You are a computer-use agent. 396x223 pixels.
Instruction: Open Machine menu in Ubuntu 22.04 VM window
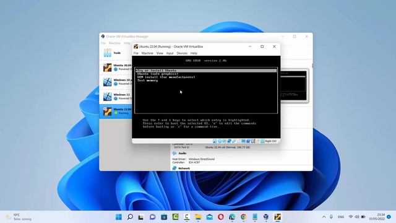pos(147,53)
